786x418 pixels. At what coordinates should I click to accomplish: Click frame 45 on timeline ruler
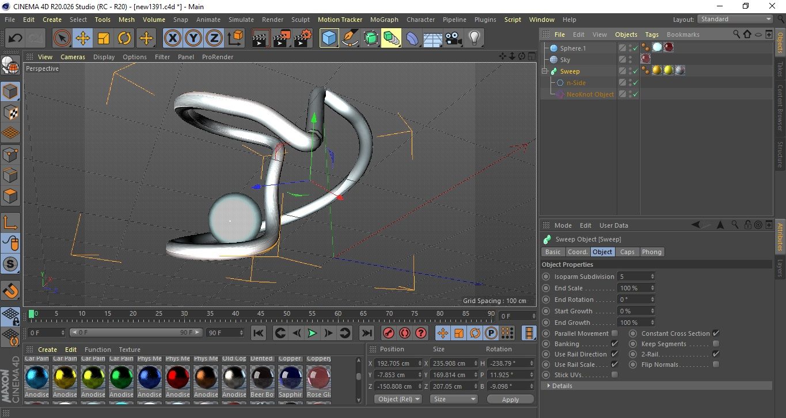click(x=261, y=314)
